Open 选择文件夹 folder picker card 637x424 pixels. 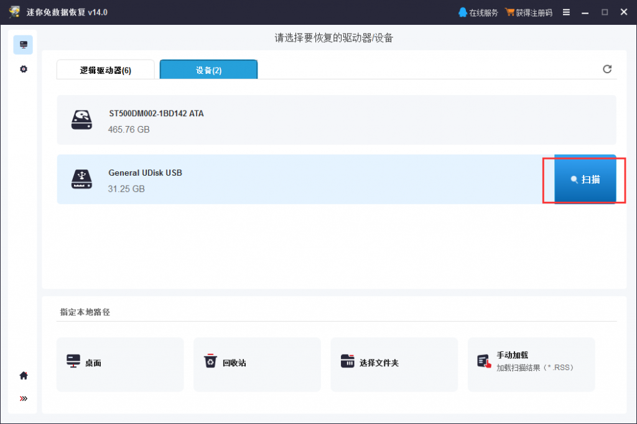[394, 364]
